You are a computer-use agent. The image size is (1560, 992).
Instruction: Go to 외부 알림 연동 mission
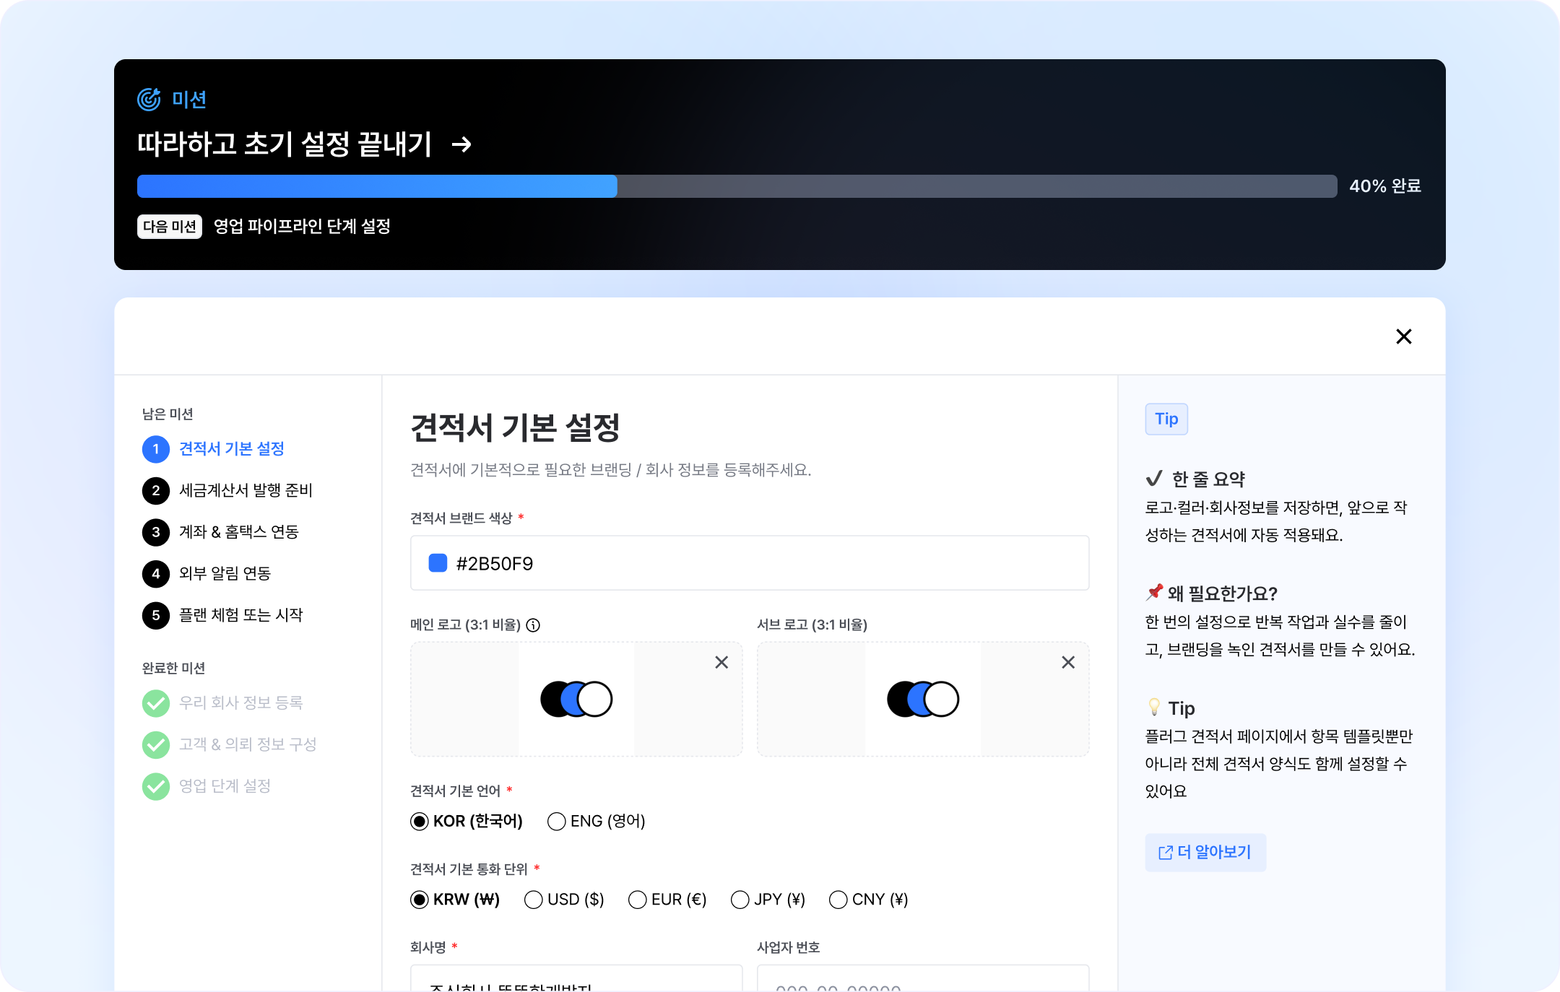[x=225, y=573]
